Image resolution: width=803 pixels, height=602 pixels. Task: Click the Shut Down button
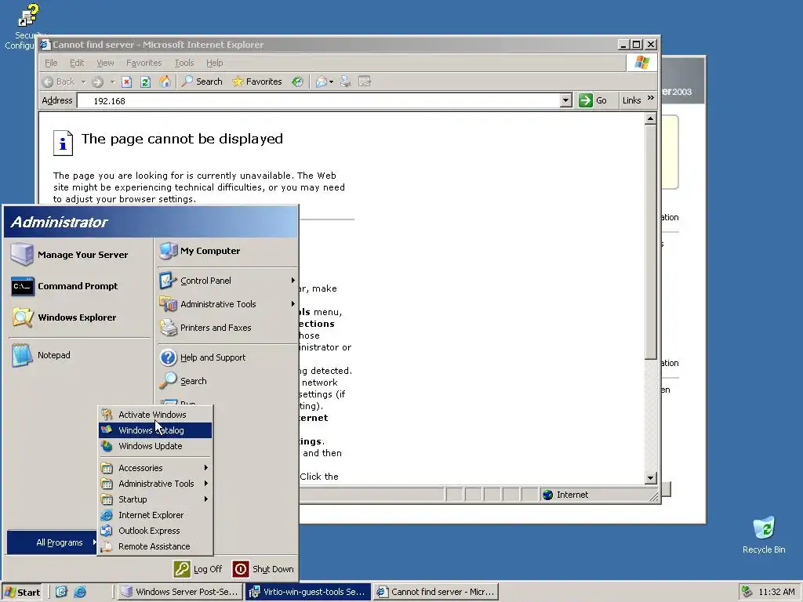click(x=263, y=569)
